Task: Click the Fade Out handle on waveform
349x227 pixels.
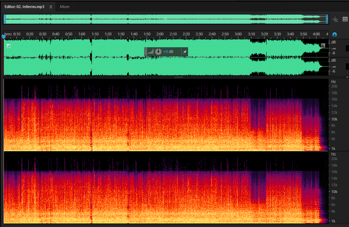Action: point(323,46)
